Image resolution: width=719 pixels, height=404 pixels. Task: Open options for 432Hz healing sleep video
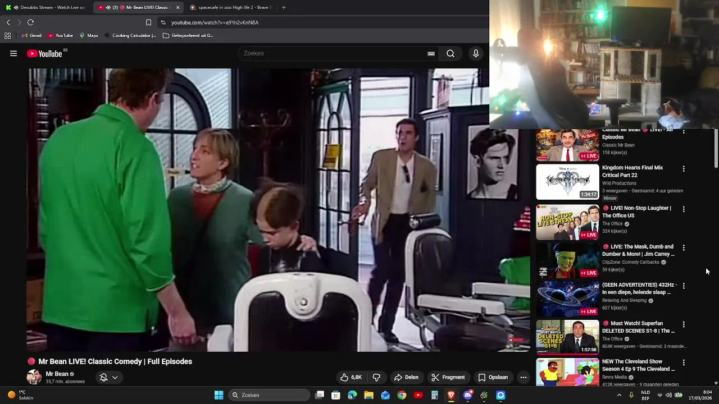click(684, 286)
